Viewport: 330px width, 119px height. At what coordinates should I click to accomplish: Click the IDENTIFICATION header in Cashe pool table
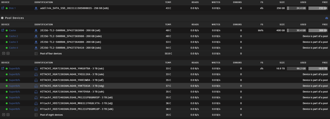click(x=44, y=25)
